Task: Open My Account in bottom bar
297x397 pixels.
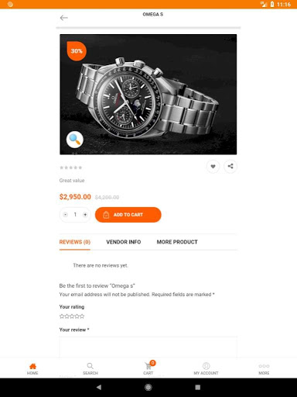Action: pyautogui.click(x=206, y=369)
